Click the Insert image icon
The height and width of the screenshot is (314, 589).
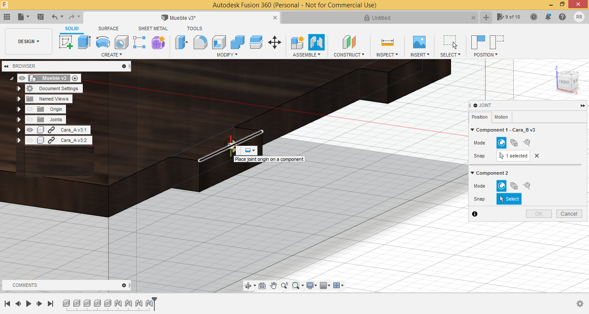coord(419,42)
